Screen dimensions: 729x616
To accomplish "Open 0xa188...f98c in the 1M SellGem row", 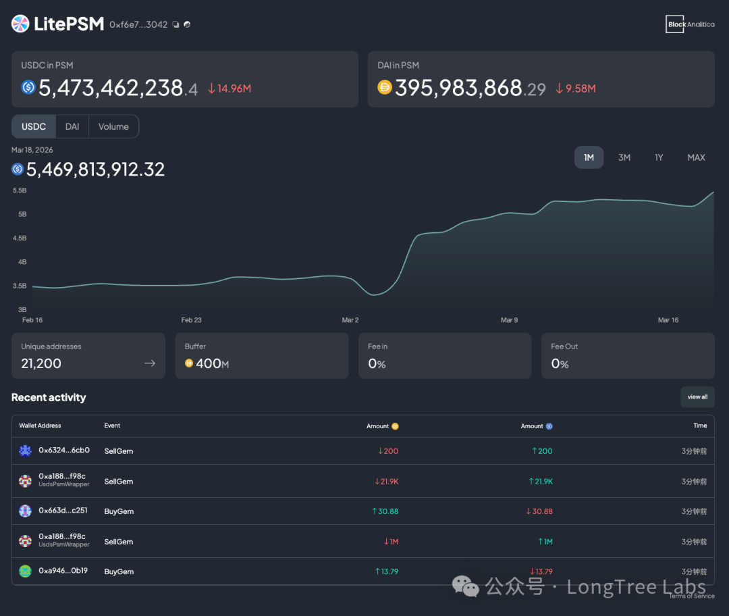I will pos(62,536).
